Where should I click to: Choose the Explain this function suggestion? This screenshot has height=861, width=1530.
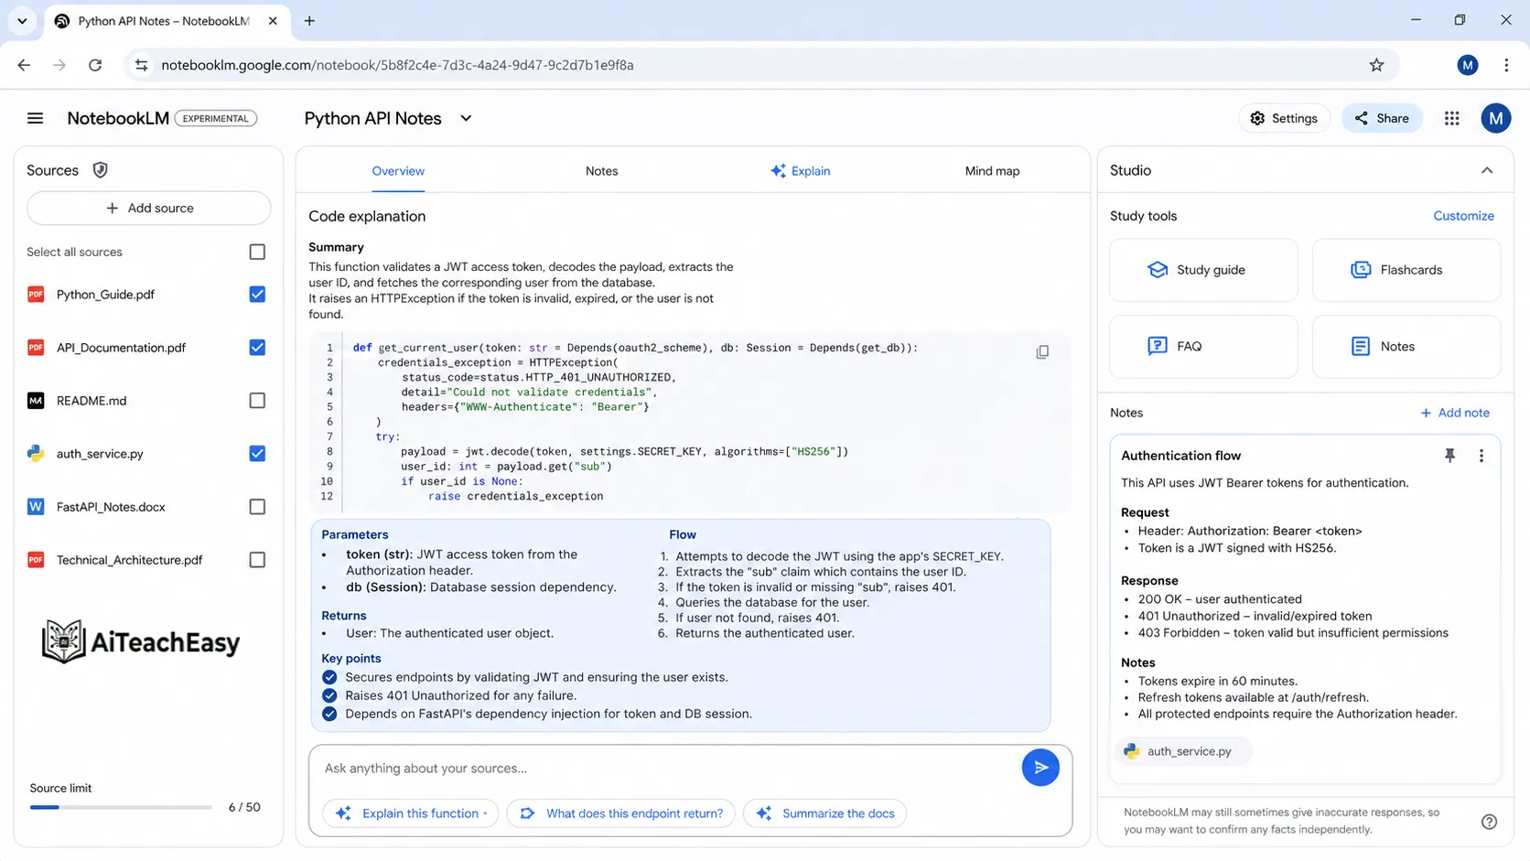click(410, 813)
